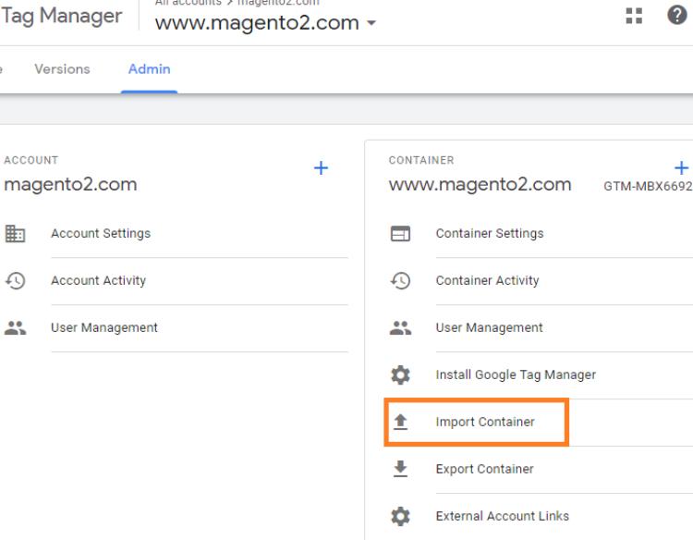
Task: Click the Install Google Tag Manager gear icon
Action: click(x=401, y=375)
